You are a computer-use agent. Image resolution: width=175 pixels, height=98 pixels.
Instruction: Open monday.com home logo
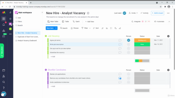[4, 13]
